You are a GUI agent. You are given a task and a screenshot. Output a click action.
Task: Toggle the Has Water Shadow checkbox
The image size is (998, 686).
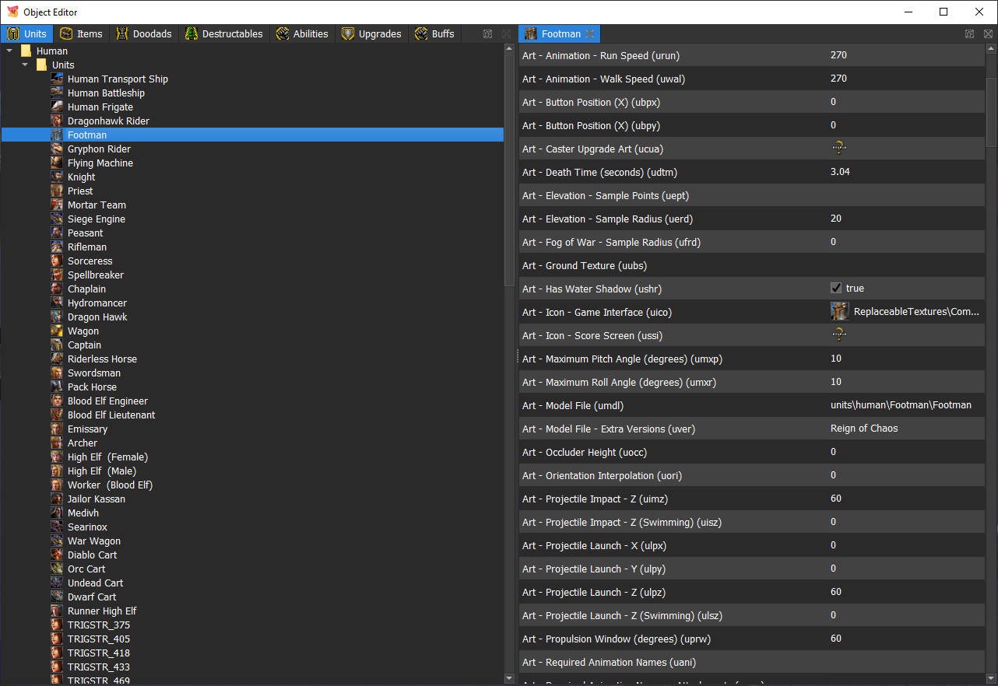(x=836, y=288)
